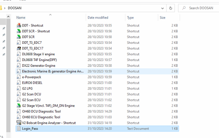
Task: Click the EURO6 DIESEL shortcut icon
Action: (19, 83)
